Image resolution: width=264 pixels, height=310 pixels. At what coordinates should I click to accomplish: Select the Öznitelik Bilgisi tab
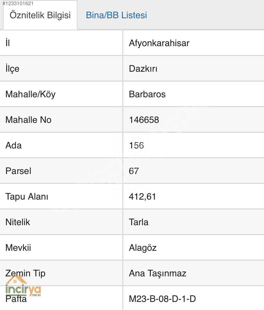40,15
